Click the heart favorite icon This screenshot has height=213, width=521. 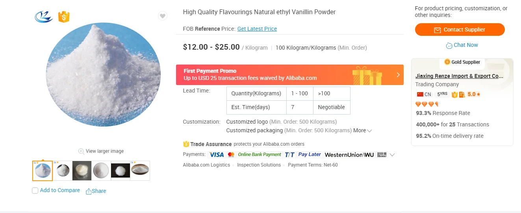162,16
